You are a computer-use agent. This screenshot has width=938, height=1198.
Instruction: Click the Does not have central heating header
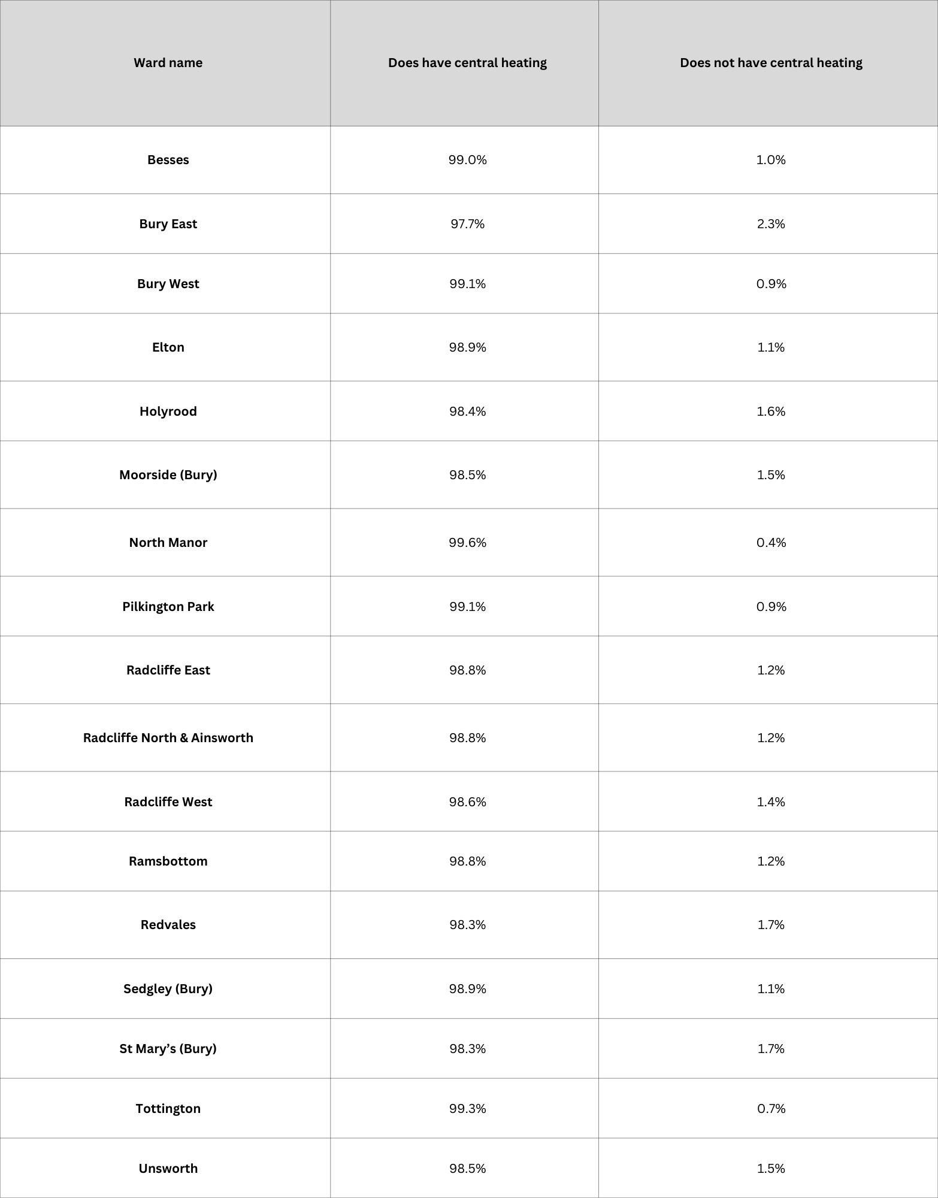(x=771, y=63)
